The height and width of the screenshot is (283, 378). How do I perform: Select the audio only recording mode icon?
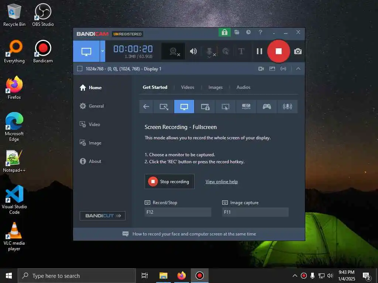[x=287, y=106]
